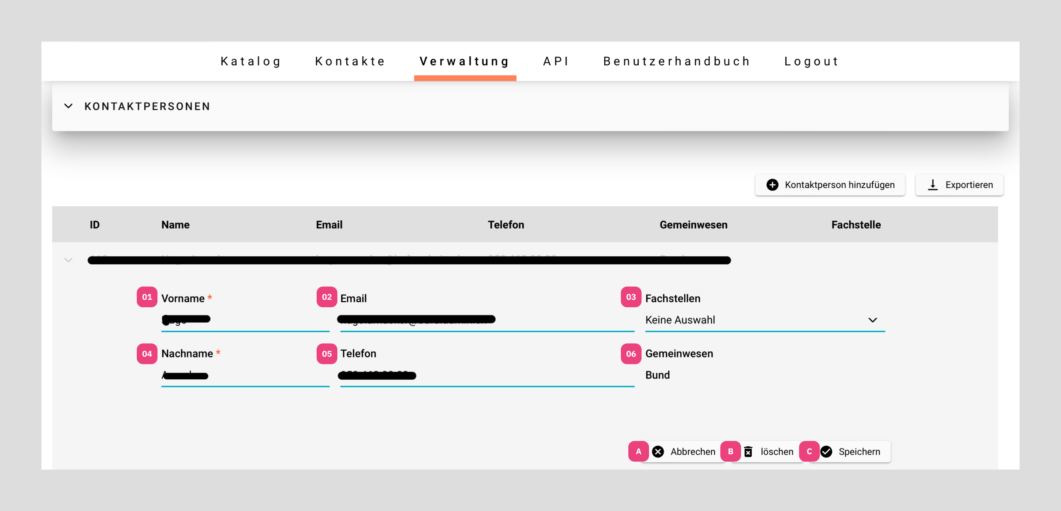The image size is (1061, 511).
Task: Click the trash icon beside löschen
Action: (748, 451)
